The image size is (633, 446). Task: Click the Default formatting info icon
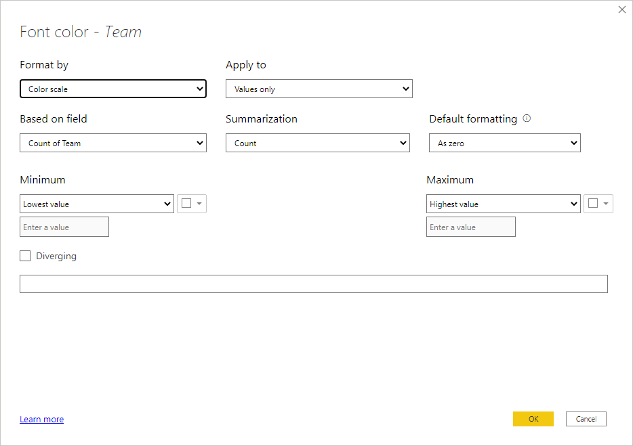point(527,118)
